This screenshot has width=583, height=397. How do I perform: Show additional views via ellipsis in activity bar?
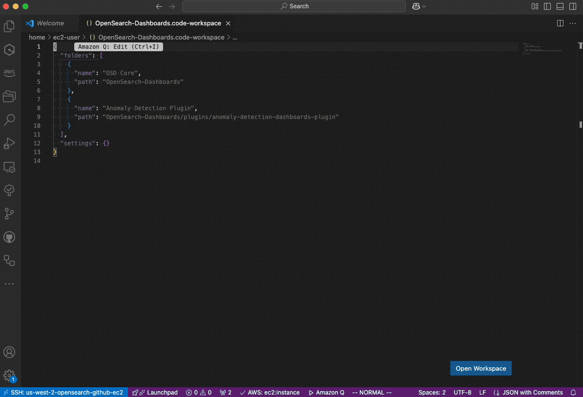(9, 283)
